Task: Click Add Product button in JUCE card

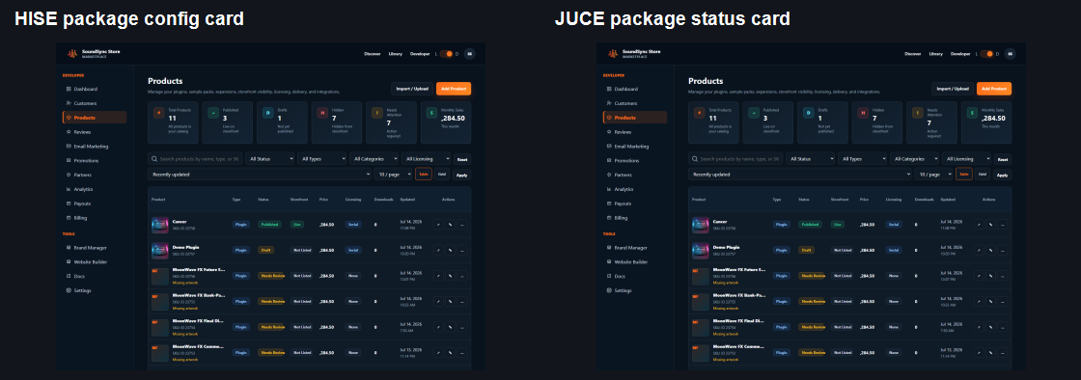Action: (994, 89)
